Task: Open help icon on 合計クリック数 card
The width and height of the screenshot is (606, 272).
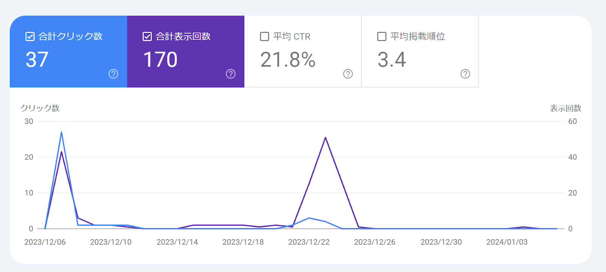Action: coord(113,74)
